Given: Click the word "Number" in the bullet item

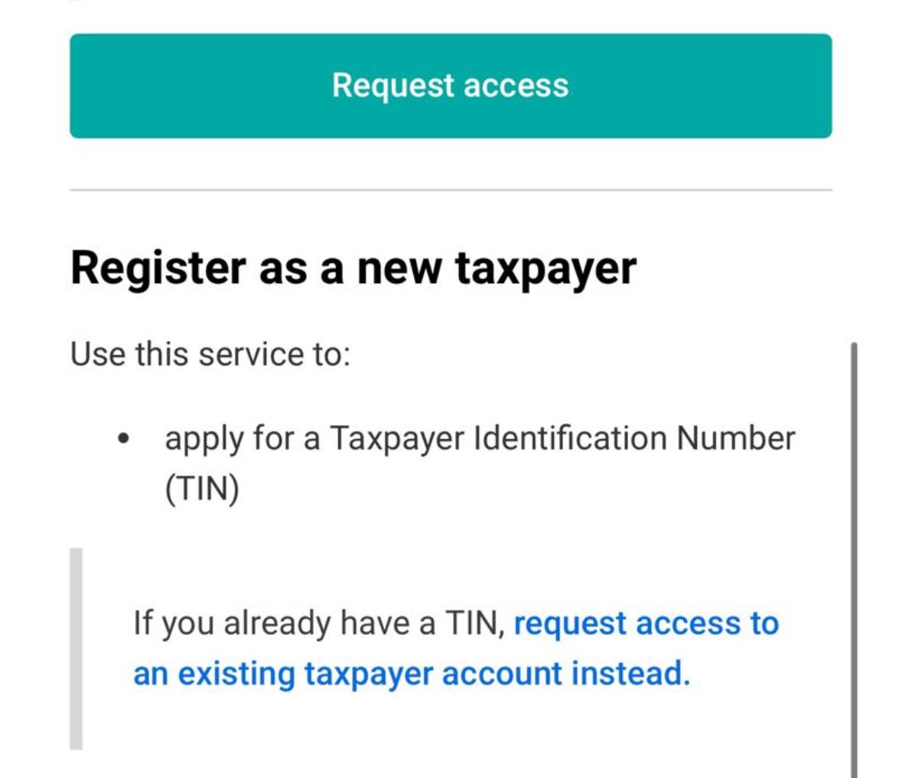Looking at the screenshot, I should (x=736, y=439).
